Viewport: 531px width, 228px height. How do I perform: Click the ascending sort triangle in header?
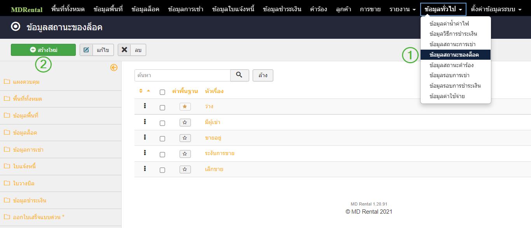click(x=148, y=91)
